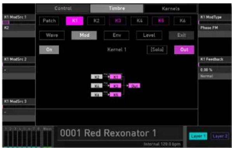Viewport: 232px width, 148px height.
Task: Adjust the K1 Feedback slider bar
Action: (x=215, y=64)
